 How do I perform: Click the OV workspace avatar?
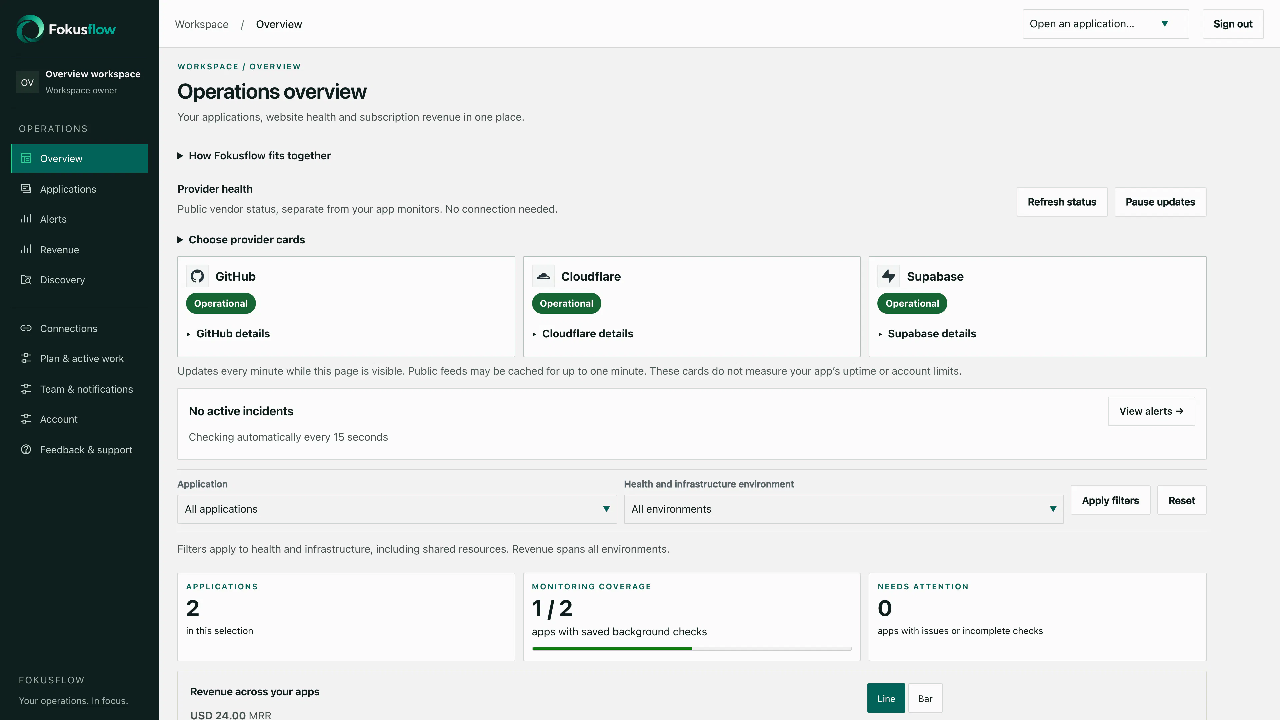click(27, 82)
